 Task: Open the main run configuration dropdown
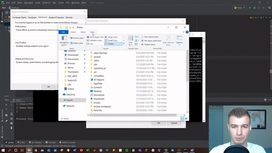click(240, 8)
